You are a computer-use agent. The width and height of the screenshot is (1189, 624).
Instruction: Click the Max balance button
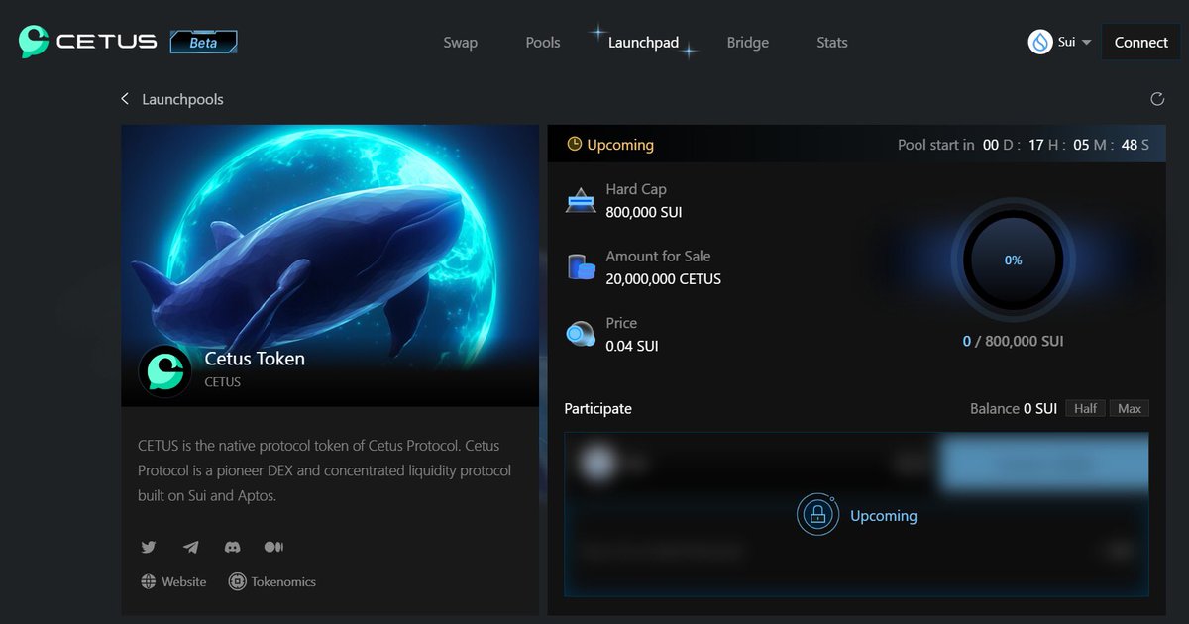pos(1129,408)
